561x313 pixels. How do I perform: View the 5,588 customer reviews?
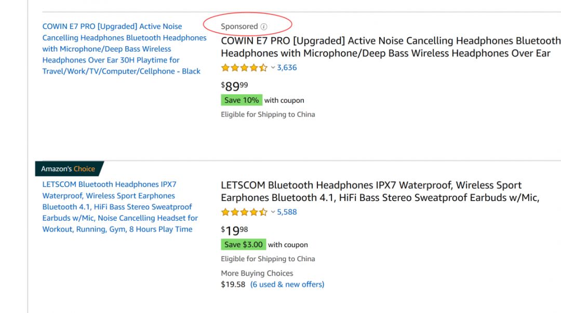(x=287, y=212)
